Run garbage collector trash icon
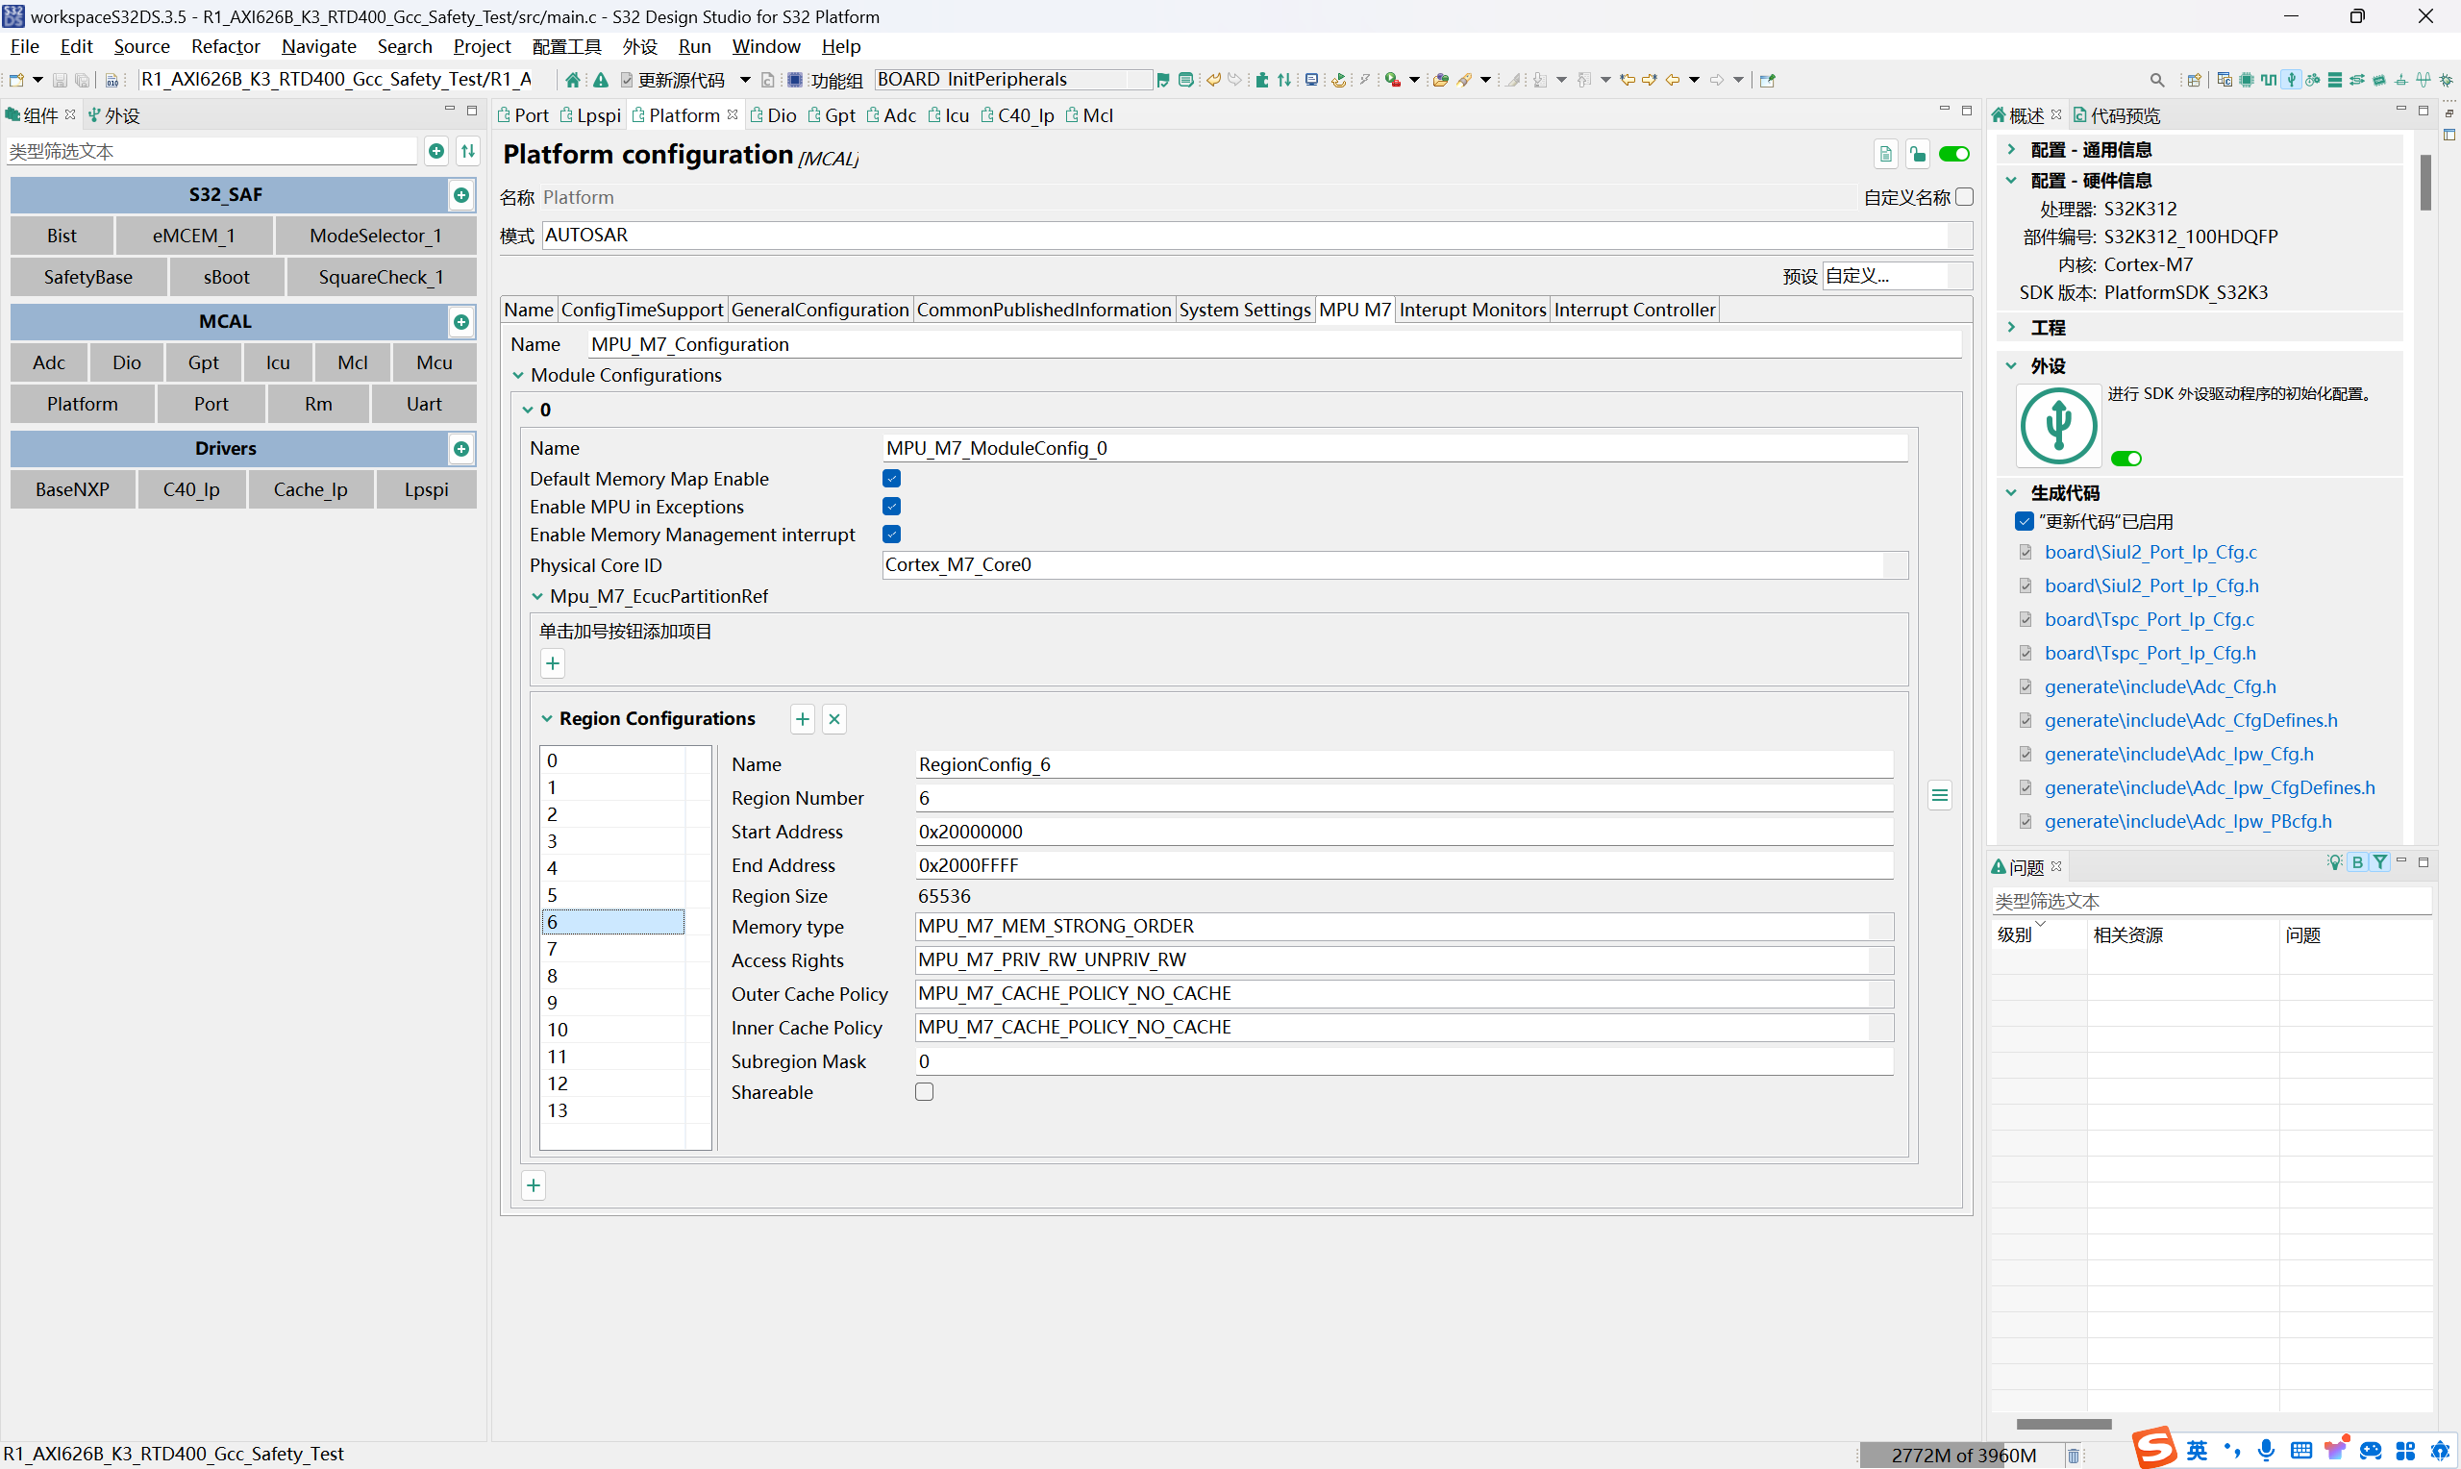The width and height of the screenshot is (2461, 1469). pos(2073,1455)
